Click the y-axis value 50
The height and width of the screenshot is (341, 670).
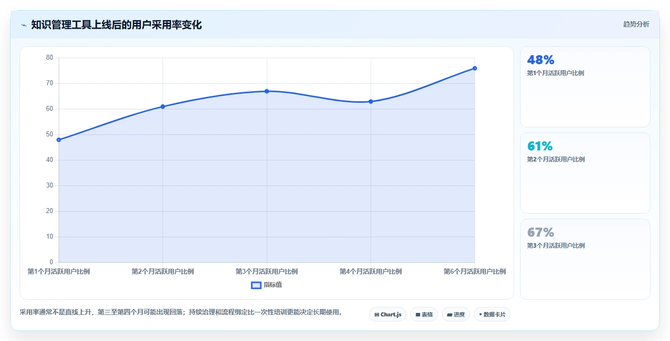pos(49,134)
